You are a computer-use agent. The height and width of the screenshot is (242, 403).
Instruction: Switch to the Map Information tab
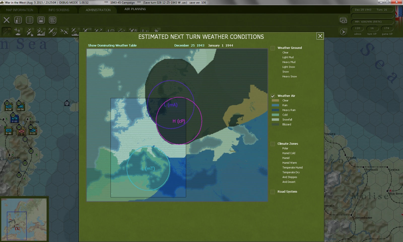19,10
